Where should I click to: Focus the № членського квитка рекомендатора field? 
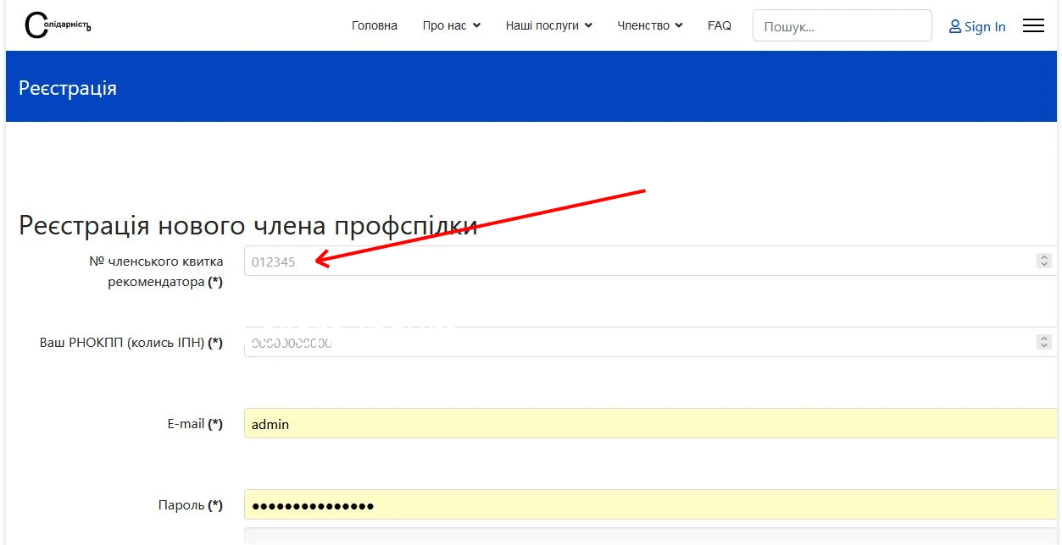point(650,261)
